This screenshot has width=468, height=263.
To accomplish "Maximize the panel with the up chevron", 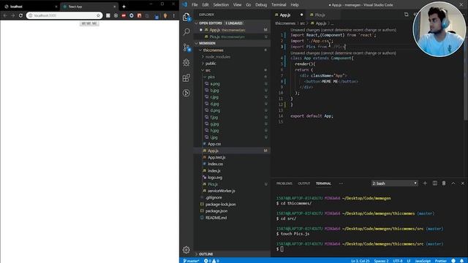I will (453, 183).
